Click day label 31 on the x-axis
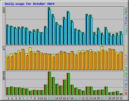The width and height of the screenshot is (129, 101). 121,98
